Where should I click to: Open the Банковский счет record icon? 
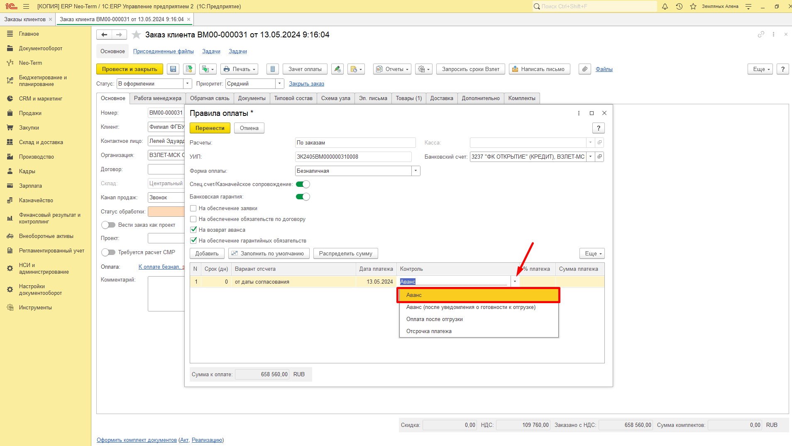tap(599, 157)
